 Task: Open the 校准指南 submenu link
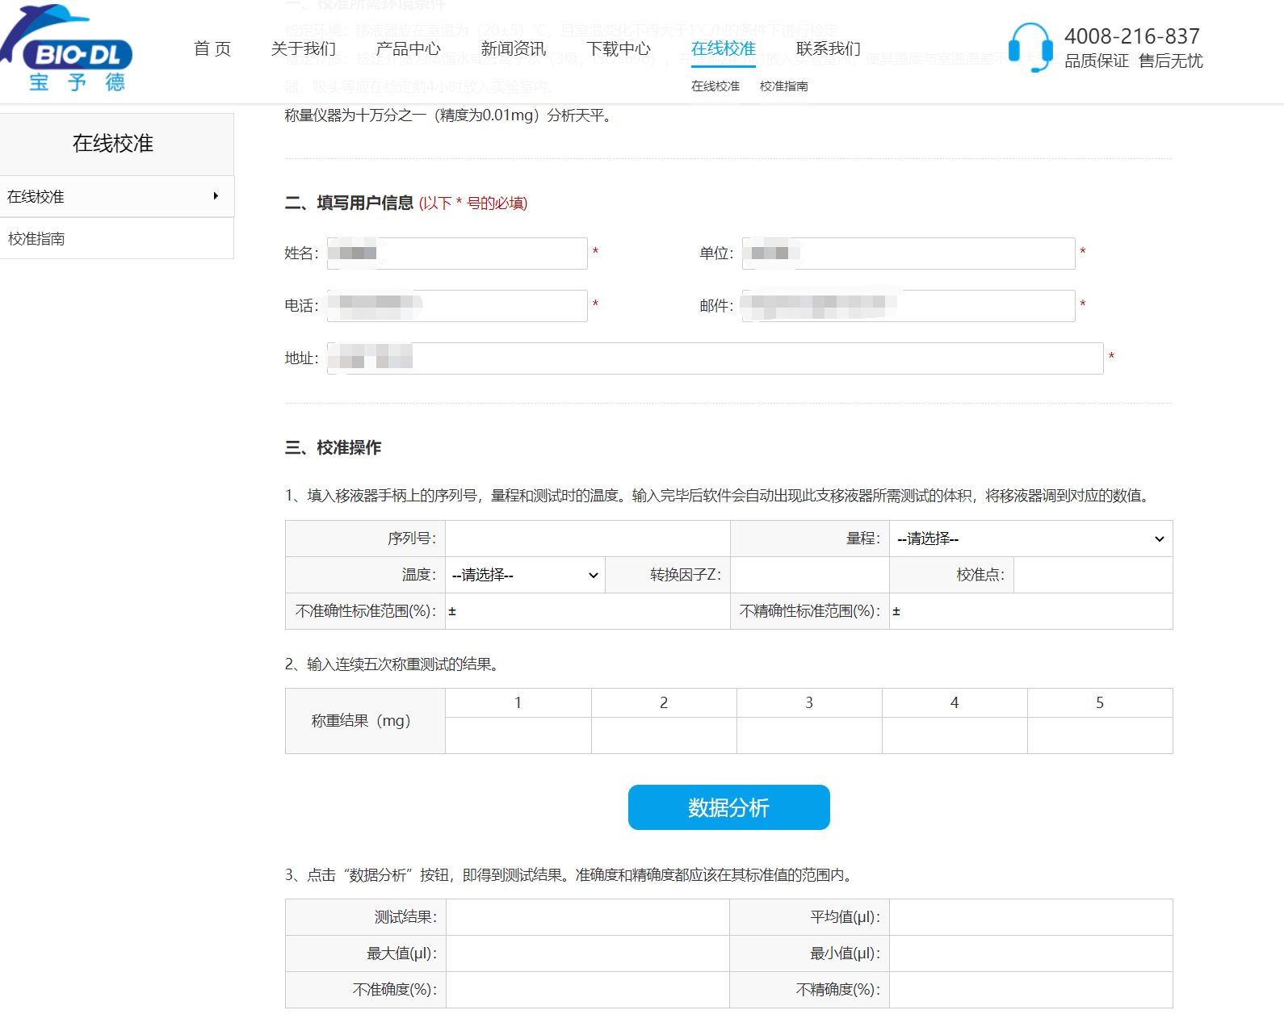pyautogui.click(x=783, y=86)
